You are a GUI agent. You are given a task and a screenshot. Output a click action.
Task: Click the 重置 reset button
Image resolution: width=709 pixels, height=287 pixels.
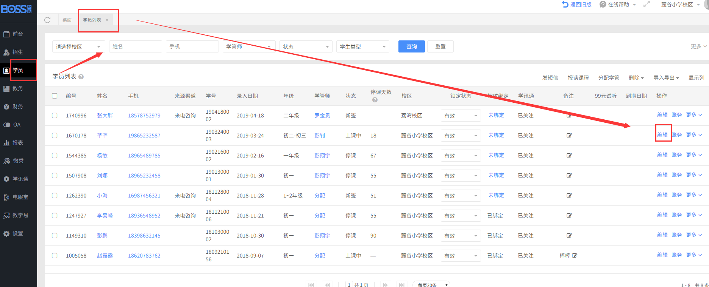(440, 46)
